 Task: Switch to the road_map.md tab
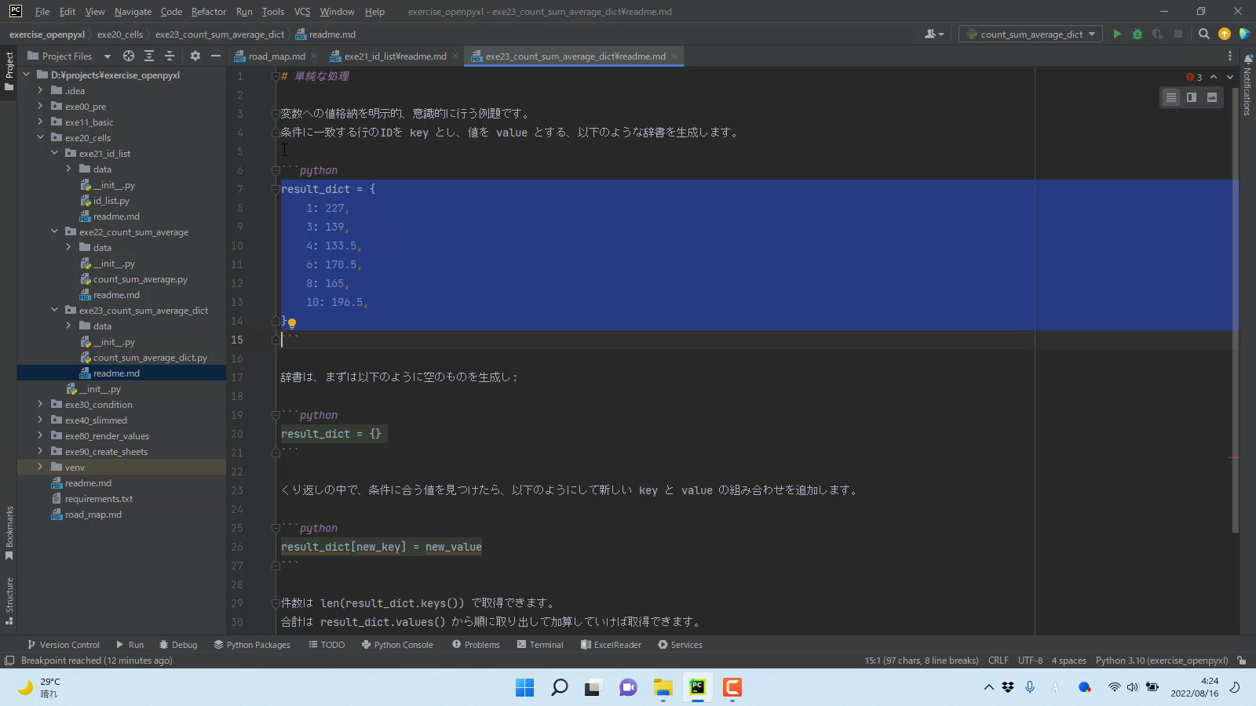[x=276, y=56]
